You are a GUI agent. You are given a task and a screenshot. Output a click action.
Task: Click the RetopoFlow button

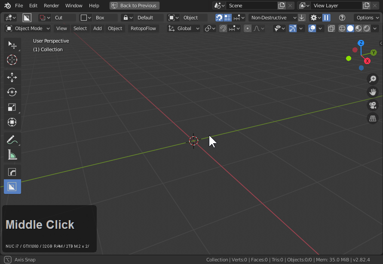143,28
